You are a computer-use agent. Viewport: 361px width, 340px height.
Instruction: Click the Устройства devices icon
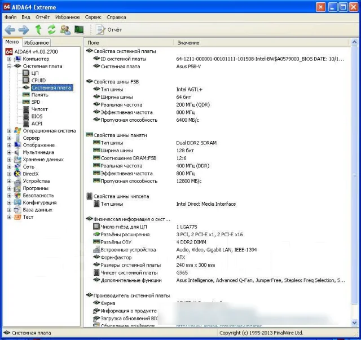click(17, 181)
